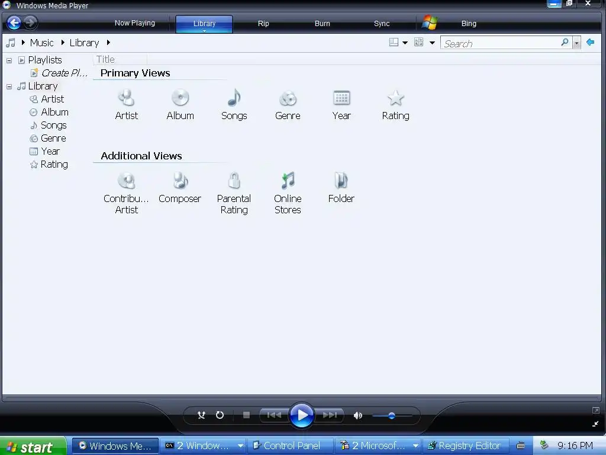Select Songs in the Library tree
The image size is (606, 455).
(x=54, y=126)
